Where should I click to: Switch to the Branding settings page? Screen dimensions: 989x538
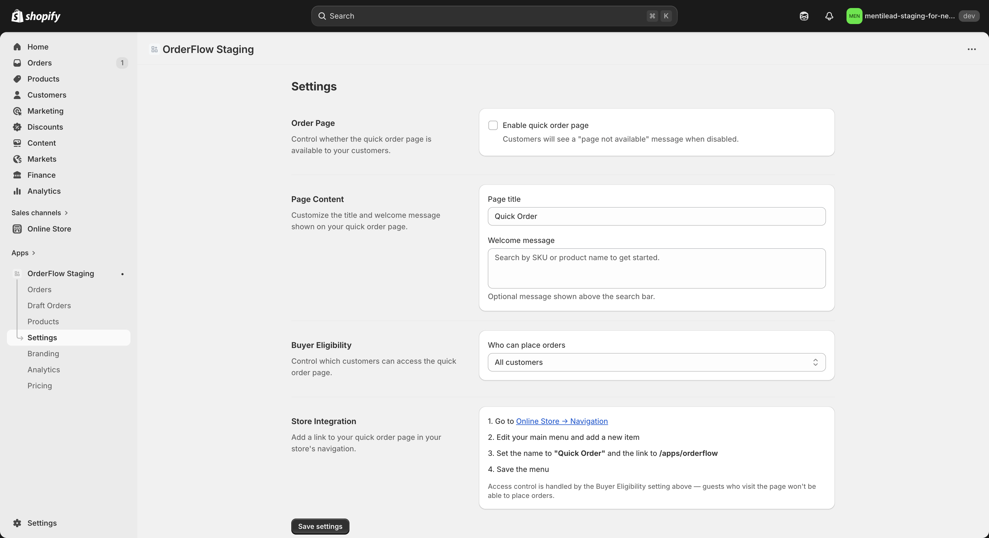[x=43, y=353]
